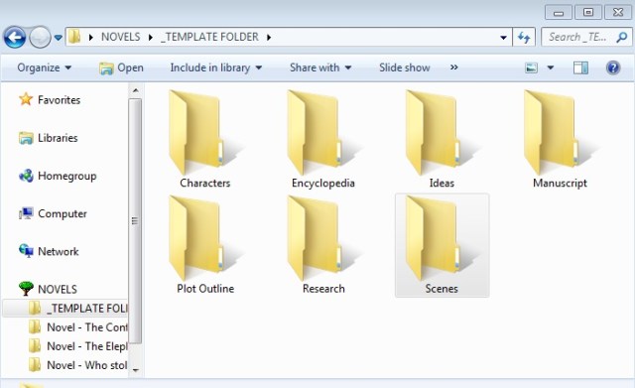Image resolution: width=635 pixels, height=388 pixels.
Task: Maximize the Explorer window
Action: tap(588, 12)
